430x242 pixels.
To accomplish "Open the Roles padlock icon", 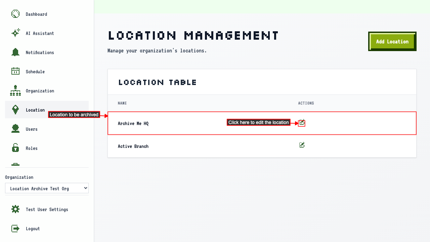I will coord(15,148).
